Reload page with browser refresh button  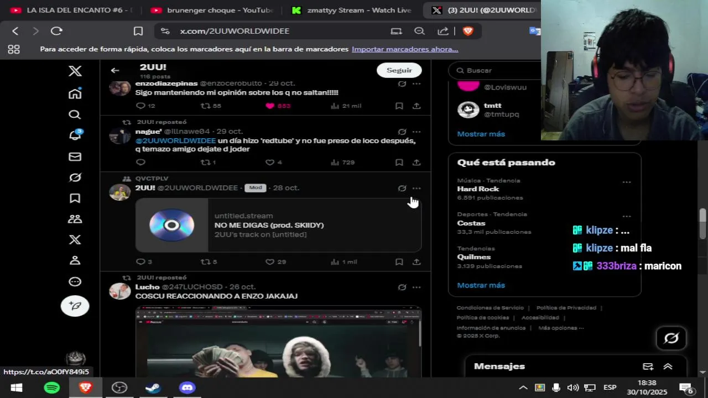(56, 31)
